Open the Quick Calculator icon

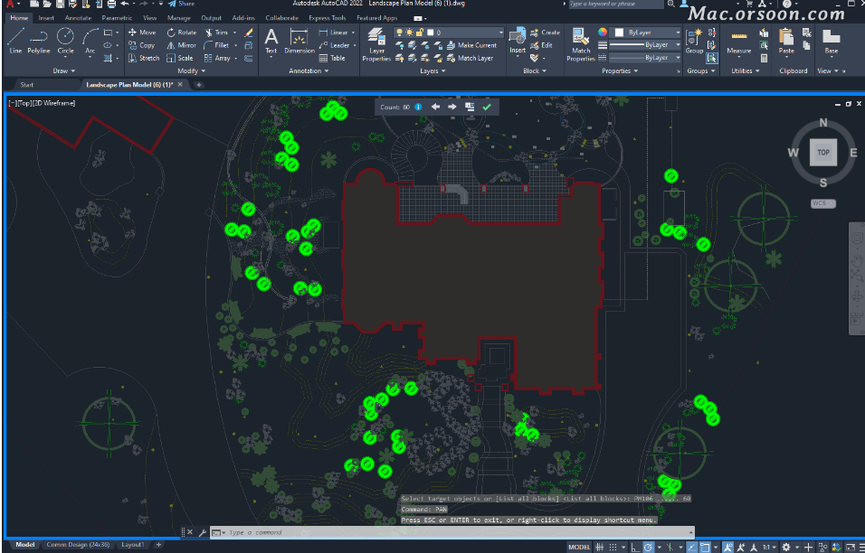pyautogui.click(x=764, y=58)
